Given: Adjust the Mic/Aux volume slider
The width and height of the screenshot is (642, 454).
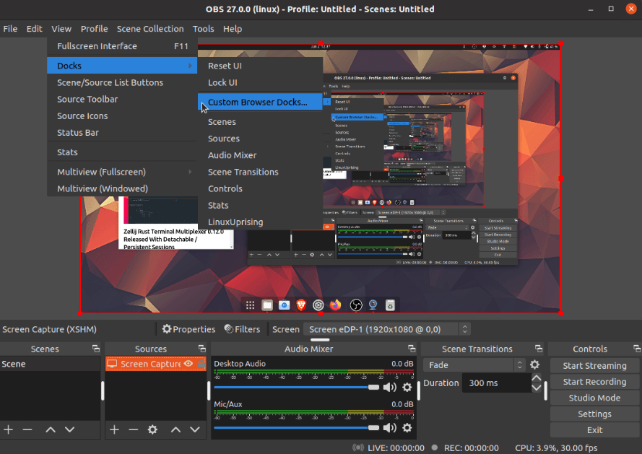Looking at the screenshot, I should [297, 428].
